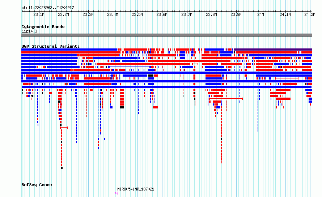Click the red bracket variant spanning 24.1M region

[x=287, y=78]
